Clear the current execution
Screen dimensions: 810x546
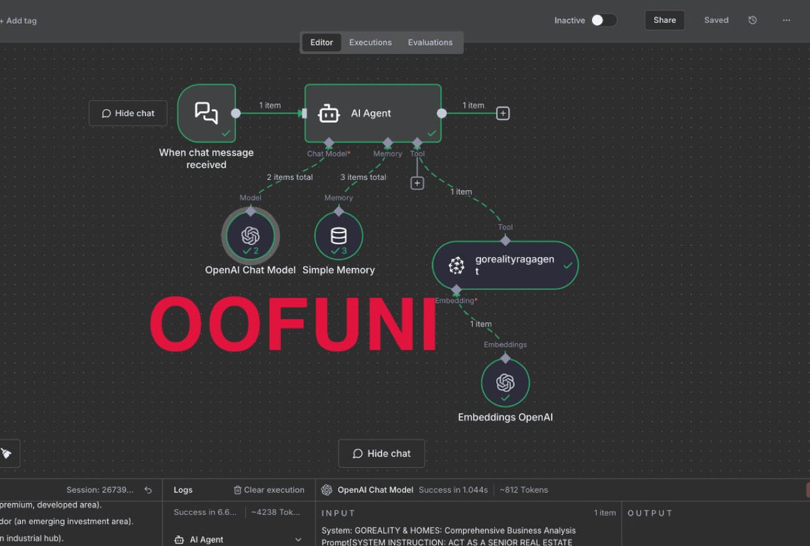(269, 489)
